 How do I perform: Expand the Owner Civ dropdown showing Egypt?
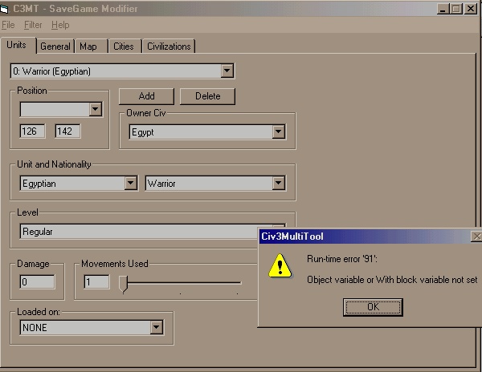[x=278, y=132]
